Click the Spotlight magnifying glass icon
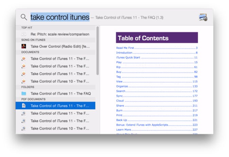Image resolution: width=229 pixels, height=157 pixels. [x=24, y=17]
